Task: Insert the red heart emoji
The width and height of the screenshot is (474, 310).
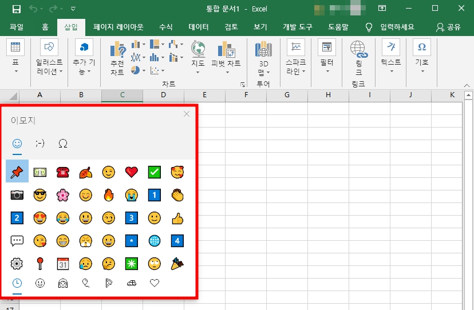Action: pyautogui.click(x=132, y=172)
